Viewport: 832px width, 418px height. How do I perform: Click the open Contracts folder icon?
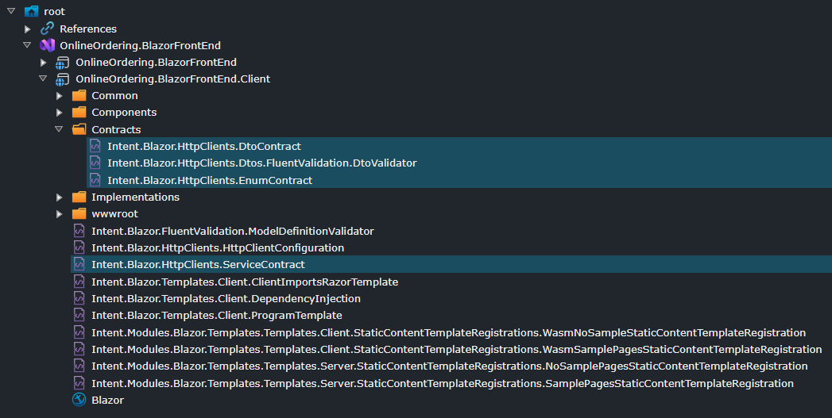tap(79, 129)
